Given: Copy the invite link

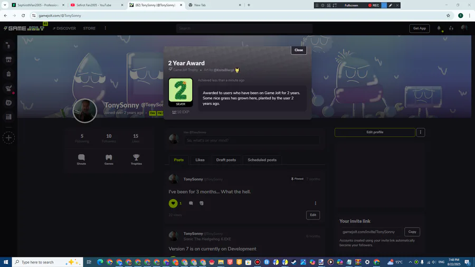Looking at the screenshot, I should point(412,232).
